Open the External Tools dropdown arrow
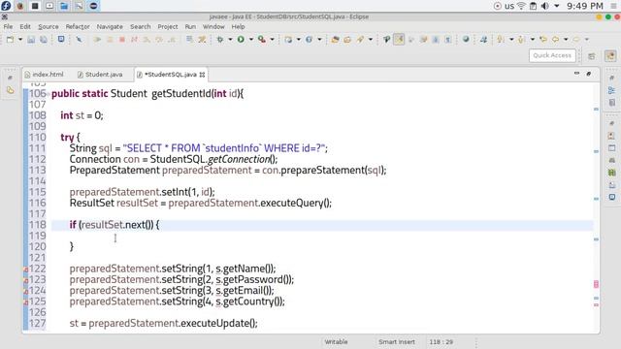The image size is (621, 349). click(272, 39)
